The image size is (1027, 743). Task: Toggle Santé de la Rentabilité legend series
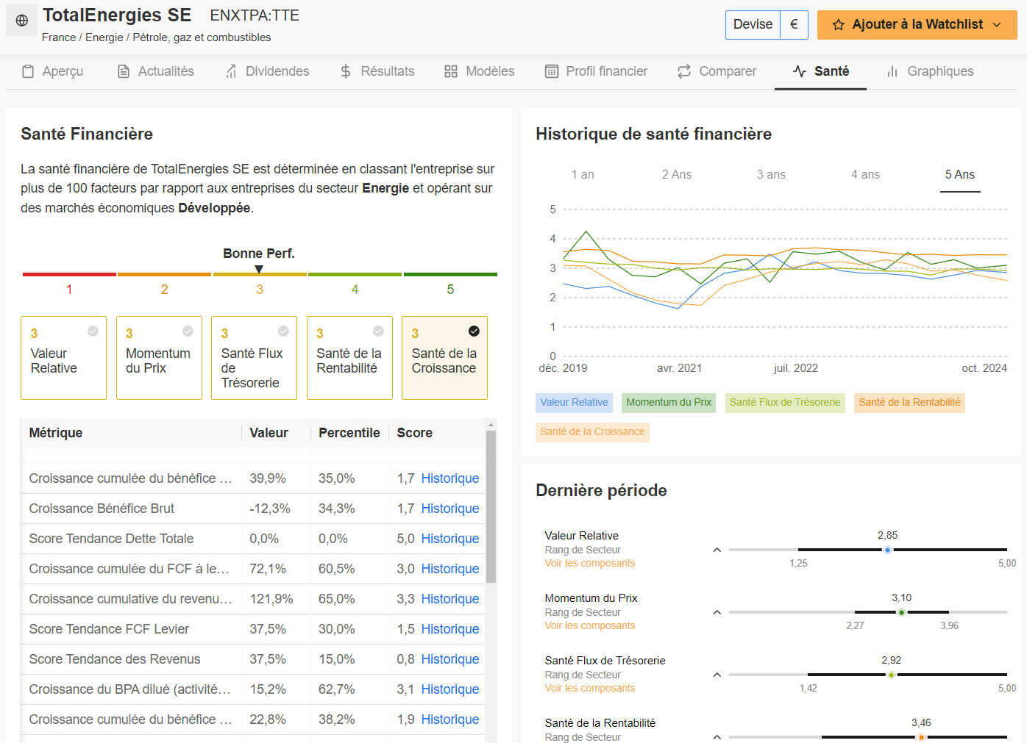pyautogui.click(x=909, y=403)
